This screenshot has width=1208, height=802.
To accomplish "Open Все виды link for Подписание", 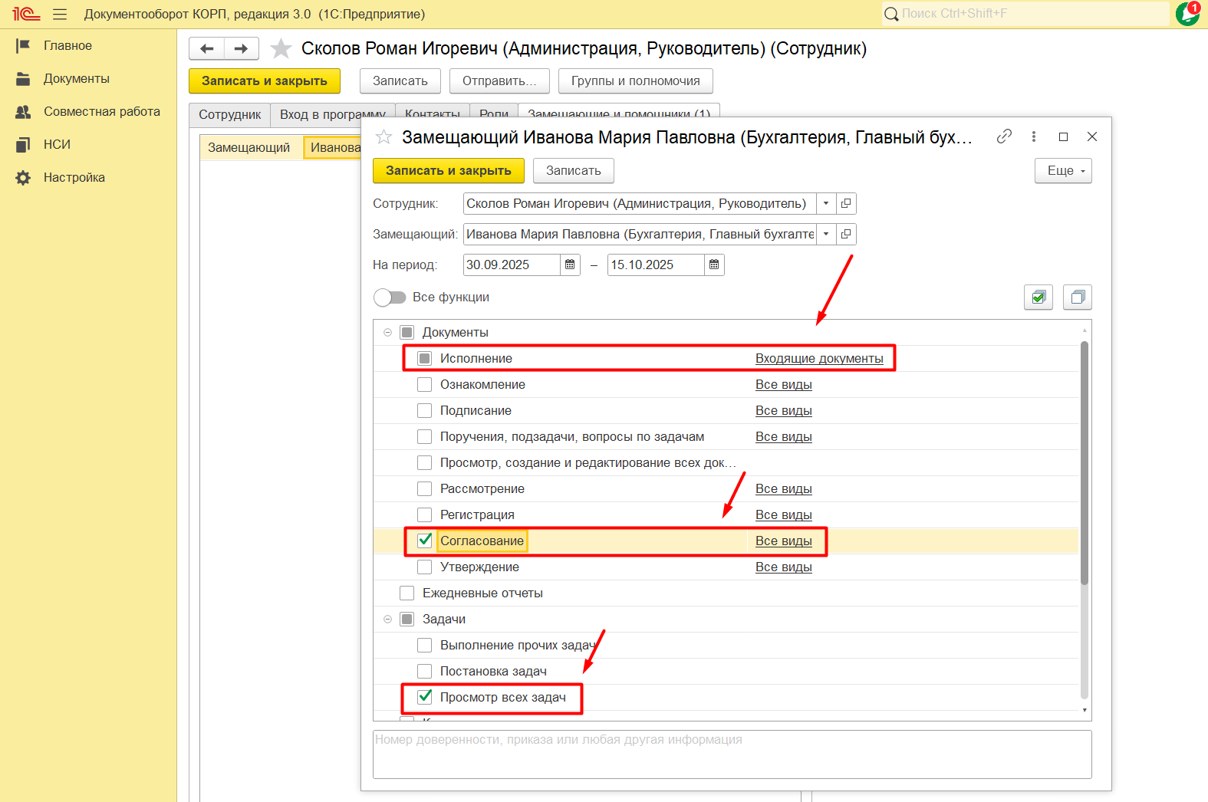I will (x=784, y=410).
